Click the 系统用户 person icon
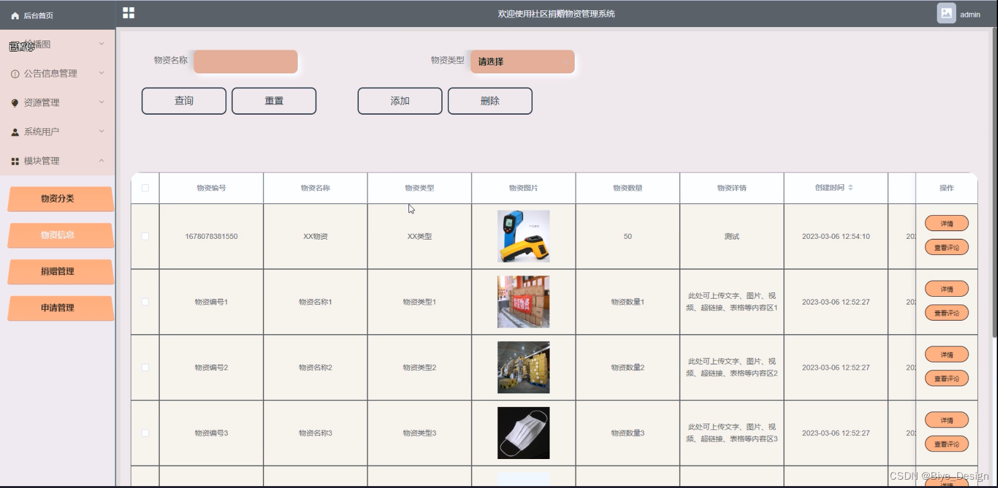The width and height of the screenshot is (998, 488). pos(15,132)
